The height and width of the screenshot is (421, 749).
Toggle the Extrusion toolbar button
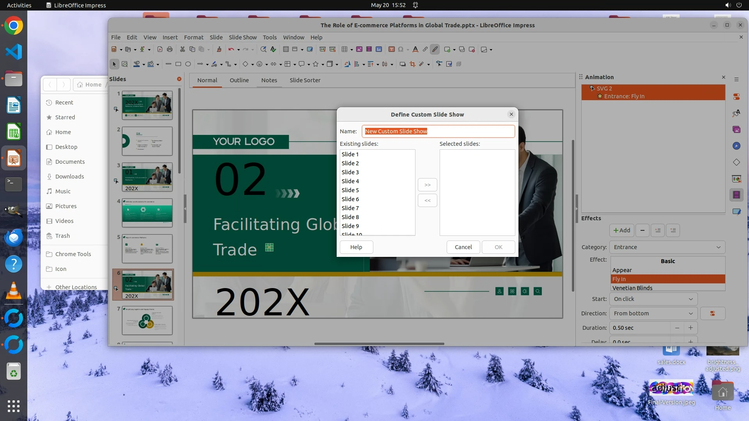(459, 64)
